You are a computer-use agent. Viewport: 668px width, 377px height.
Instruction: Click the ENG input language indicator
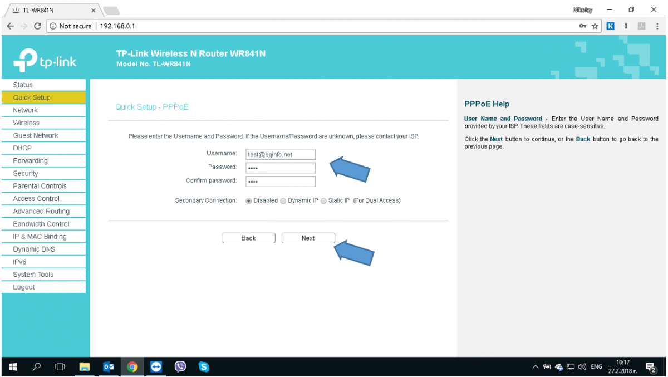coord(597,367)
